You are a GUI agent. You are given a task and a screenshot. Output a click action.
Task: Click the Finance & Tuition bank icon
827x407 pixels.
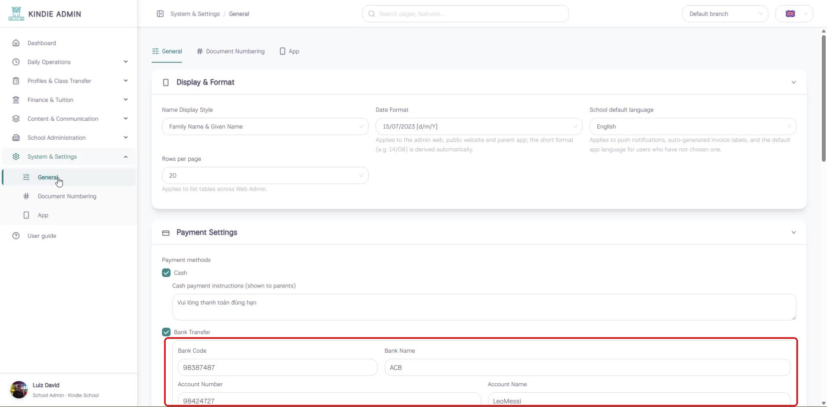16,100
